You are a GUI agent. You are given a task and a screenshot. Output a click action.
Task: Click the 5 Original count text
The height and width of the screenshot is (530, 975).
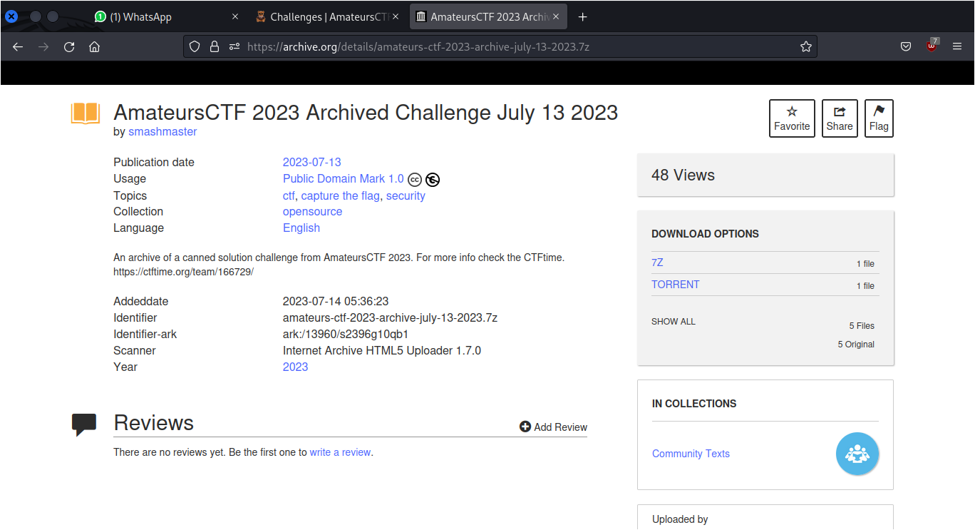pos(856,345)
